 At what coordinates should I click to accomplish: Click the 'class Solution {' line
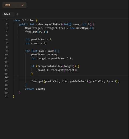tap(25, 20)
